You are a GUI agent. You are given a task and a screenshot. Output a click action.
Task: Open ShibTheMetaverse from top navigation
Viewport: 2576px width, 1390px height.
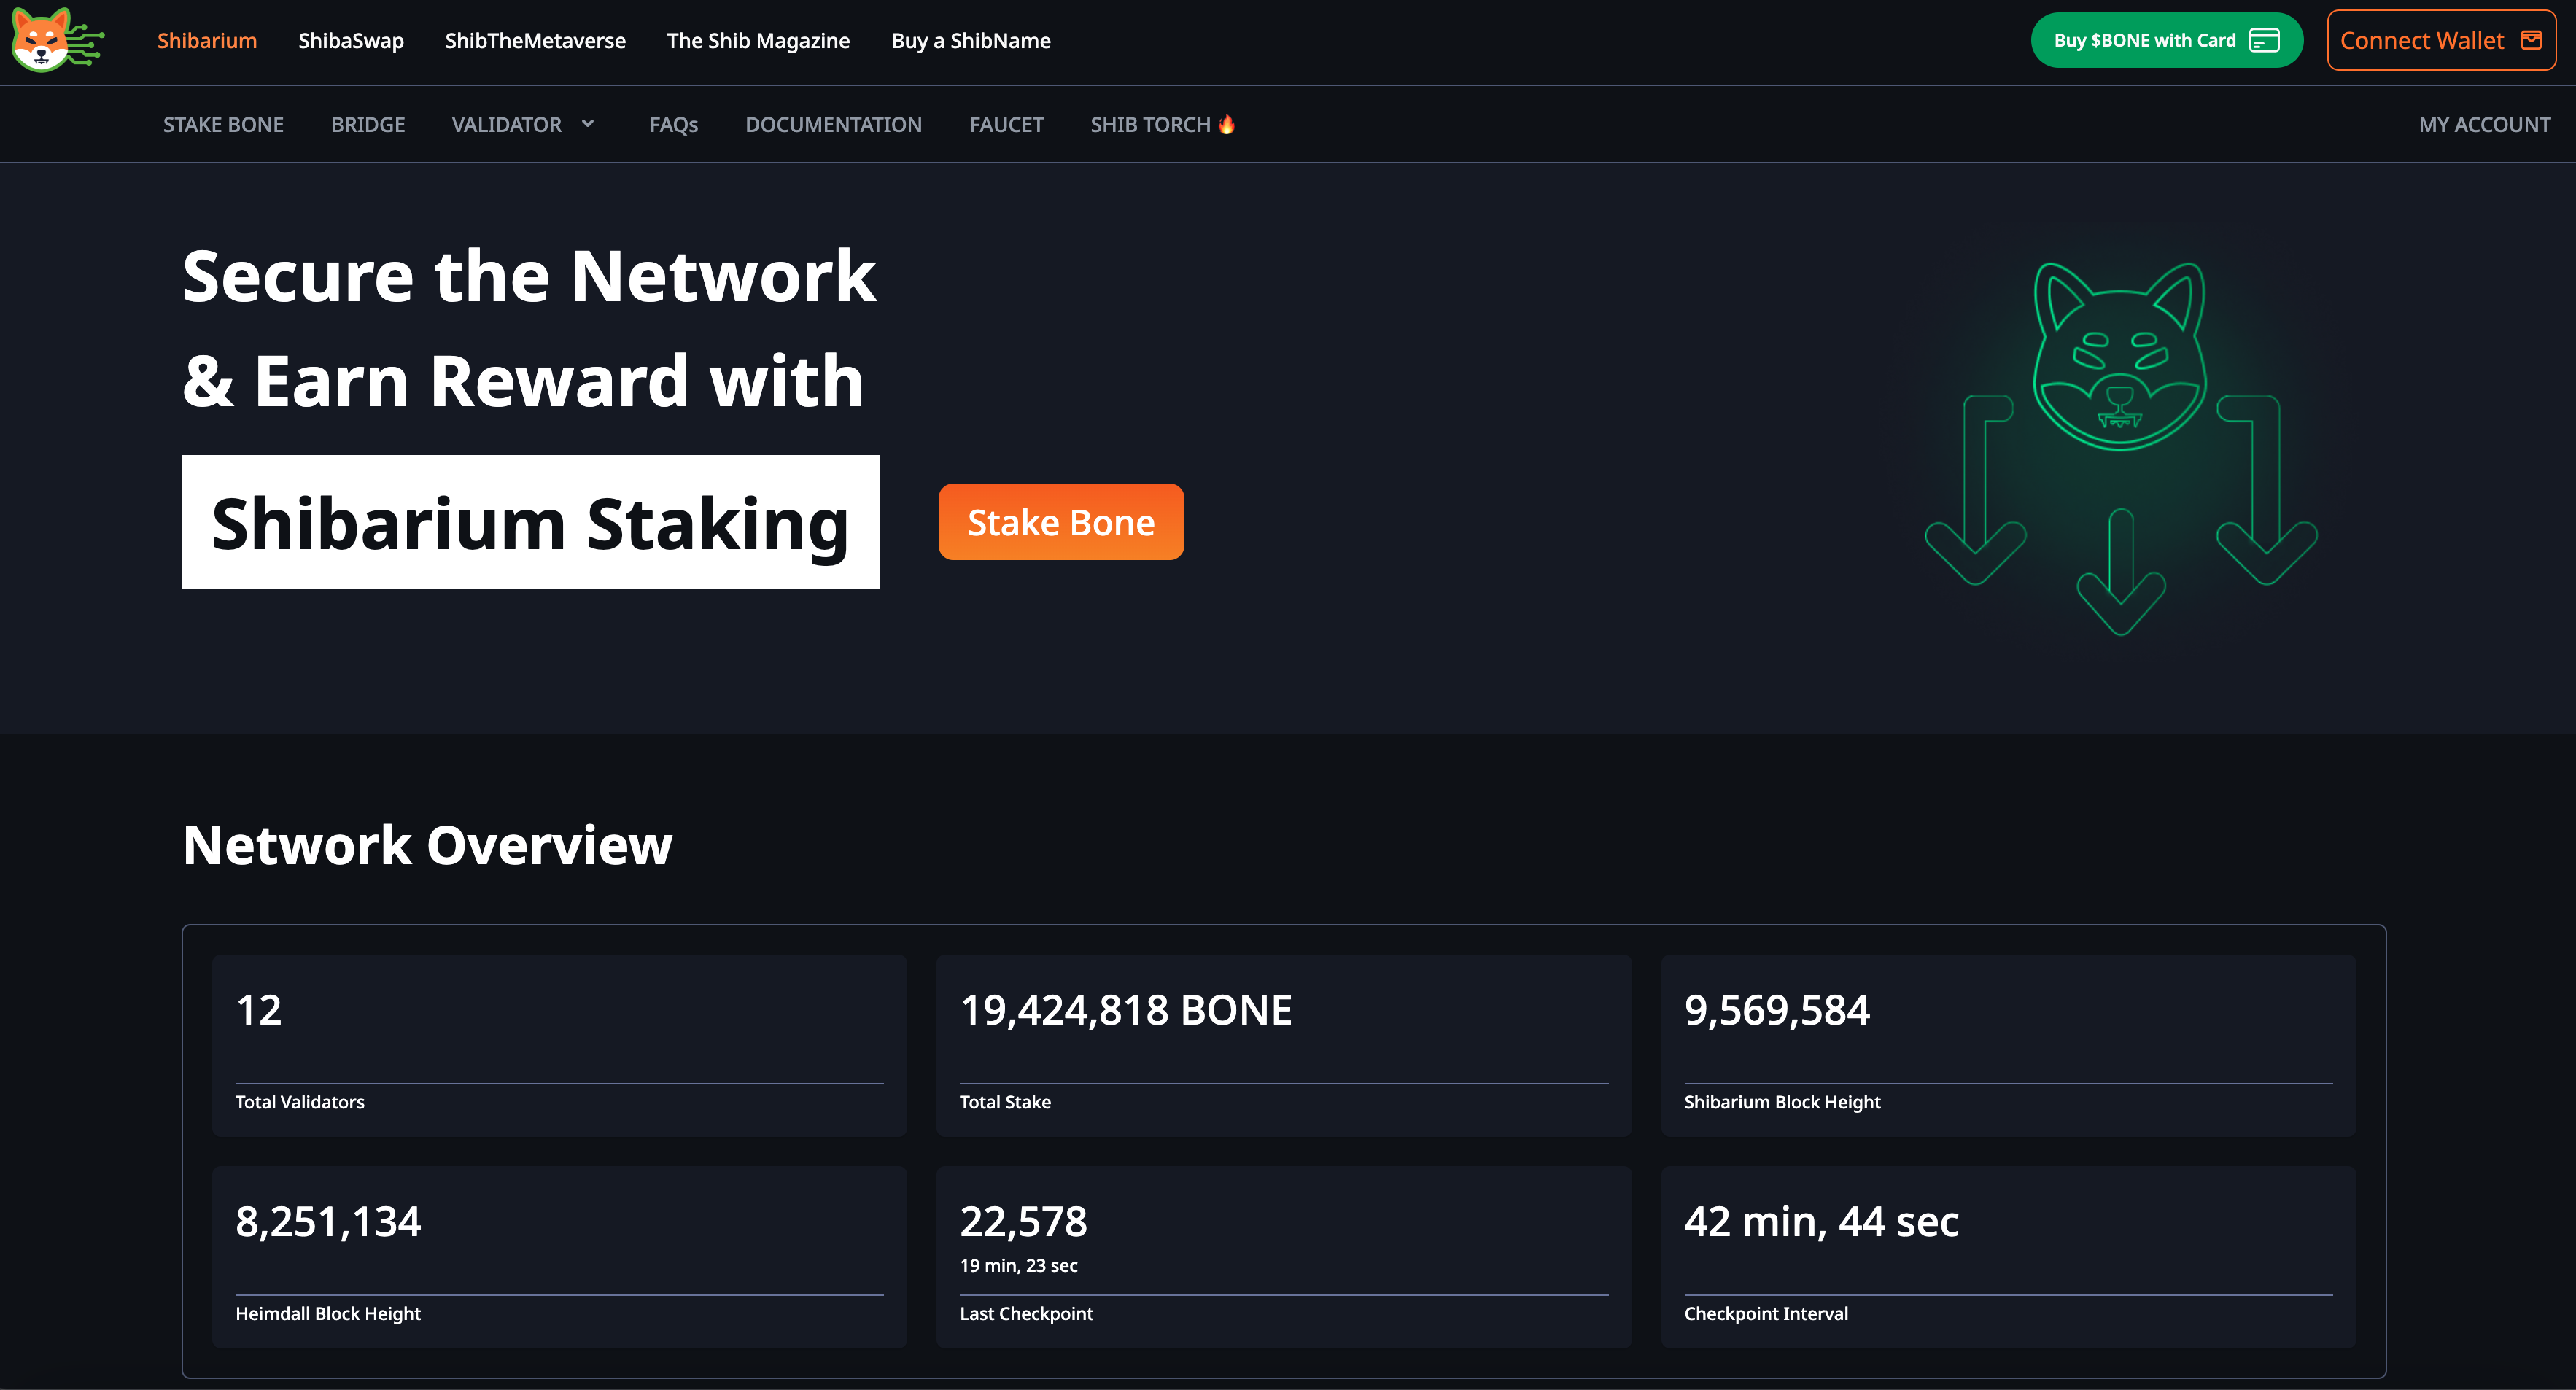click(535, 40)
